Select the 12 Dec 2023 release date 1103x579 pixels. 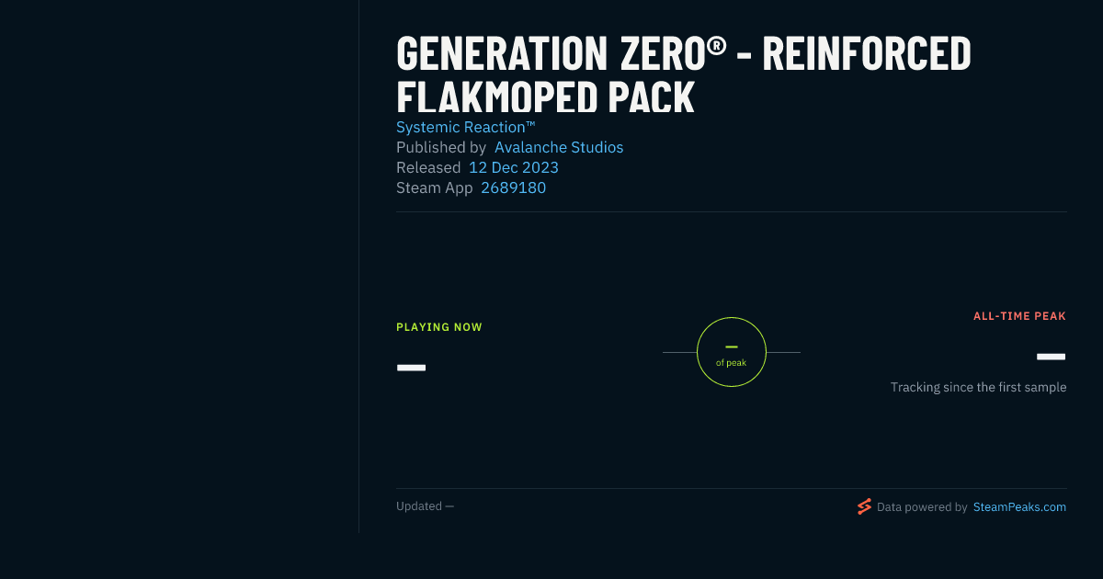(x=514, y=167)
